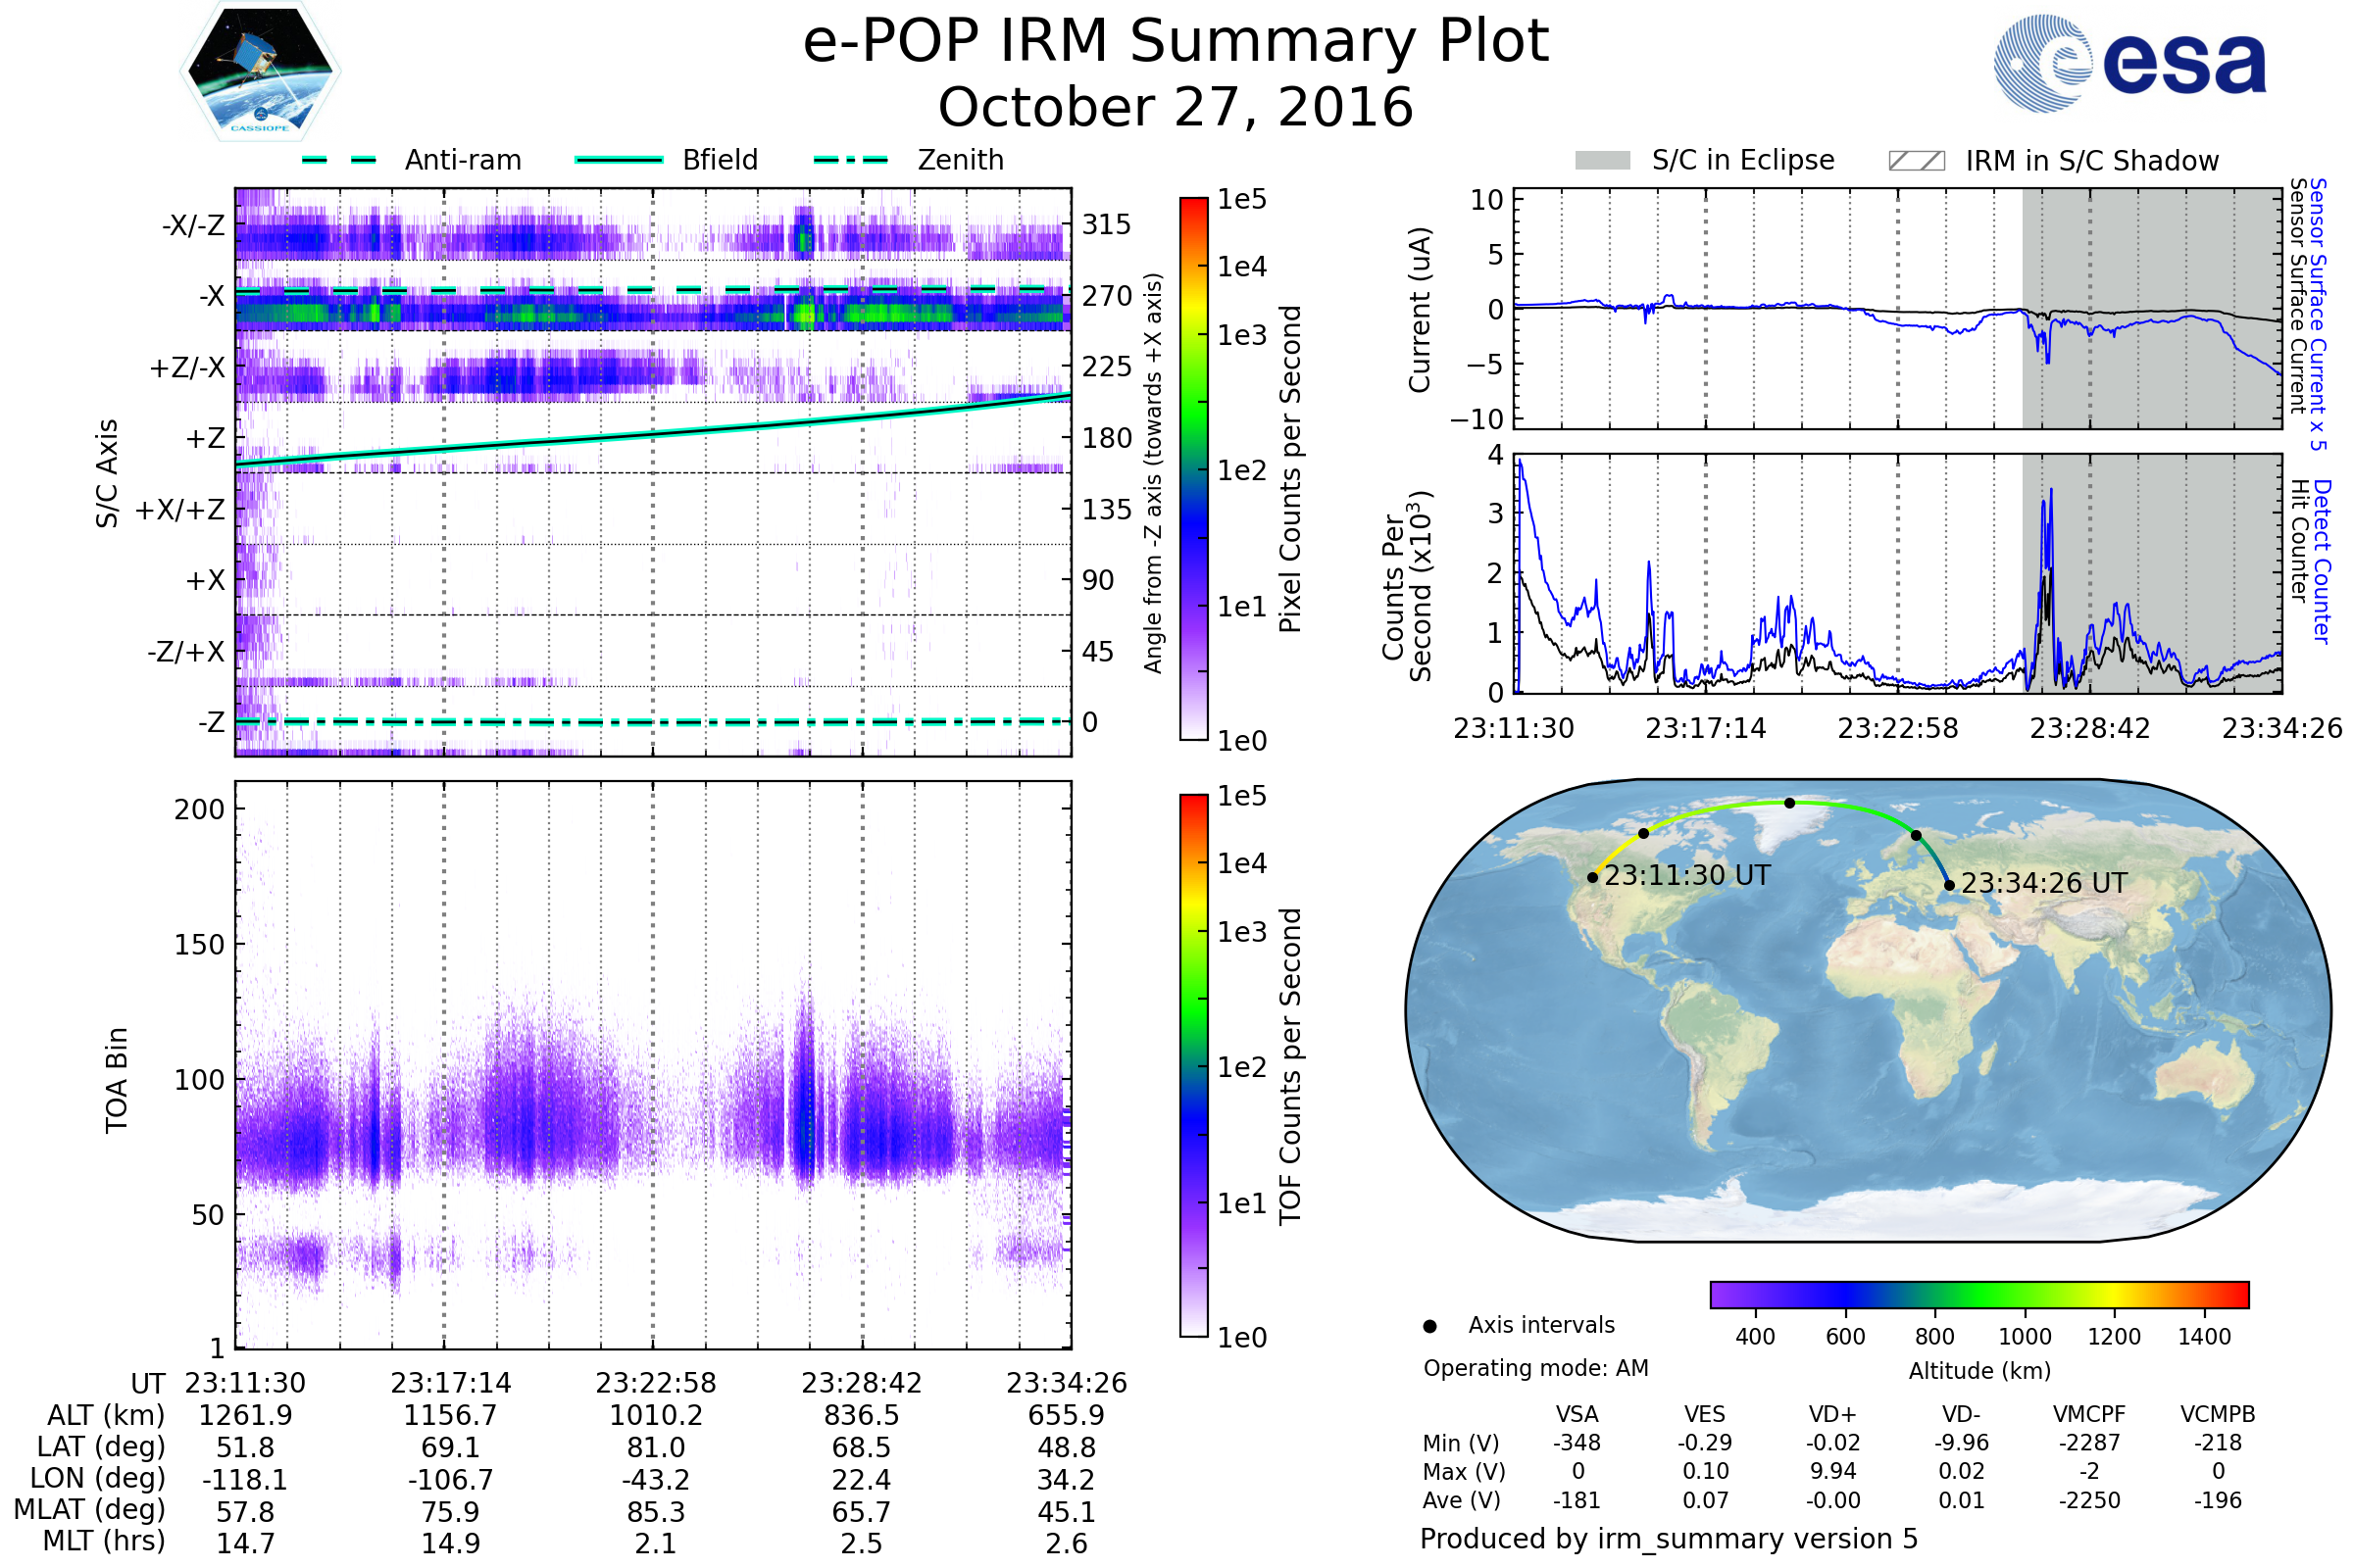2353x1568 pixels.
Task: Click the hatched IRM in S/C Shadow legend box
Action: coord(1916,161)
